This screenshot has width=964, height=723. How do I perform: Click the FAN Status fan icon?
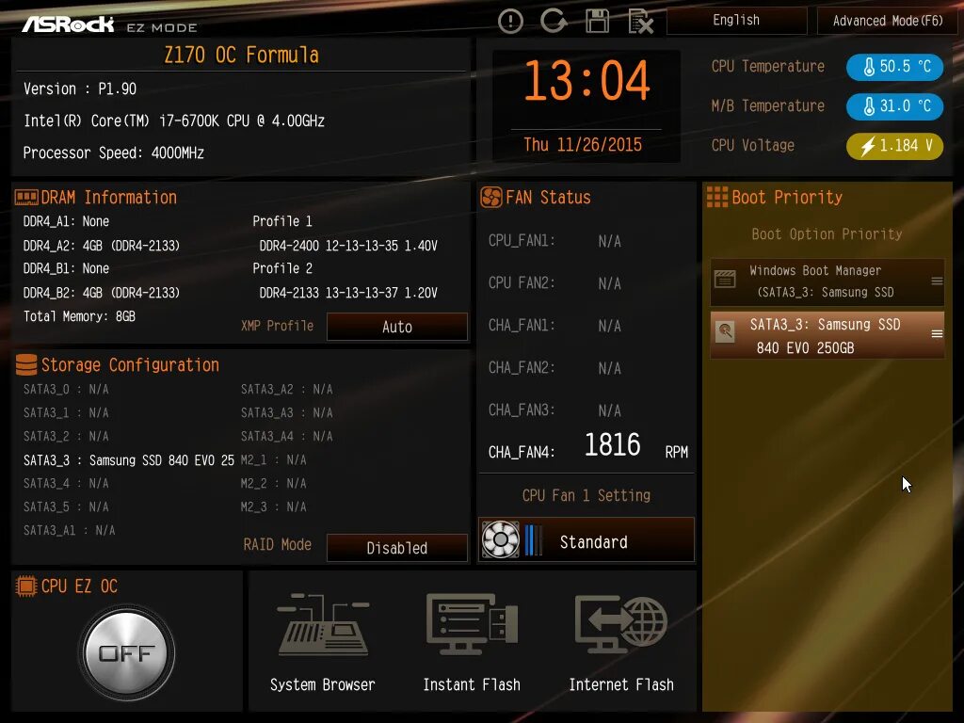pyautogui.click(x=491, y=198)
